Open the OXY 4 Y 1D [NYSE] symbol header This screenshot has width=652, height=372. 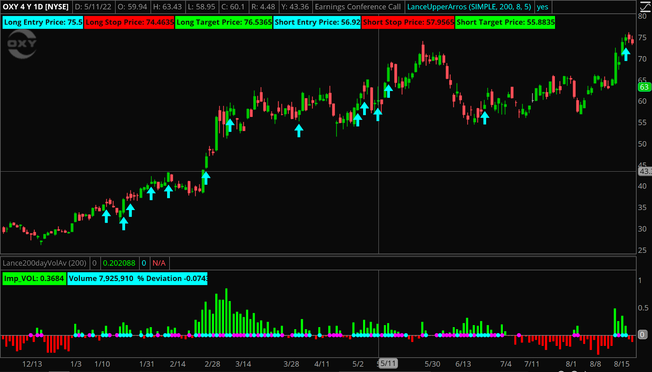[36, 7]
